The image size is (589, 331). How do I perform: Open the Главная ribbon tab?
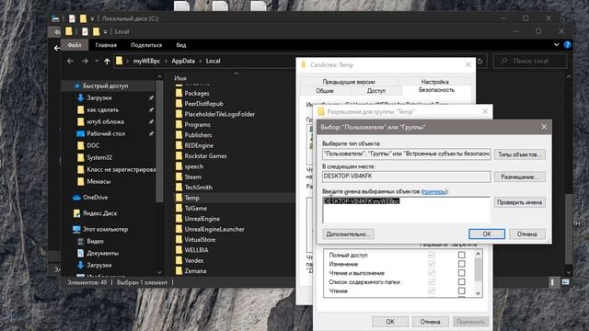click(106, 45)
